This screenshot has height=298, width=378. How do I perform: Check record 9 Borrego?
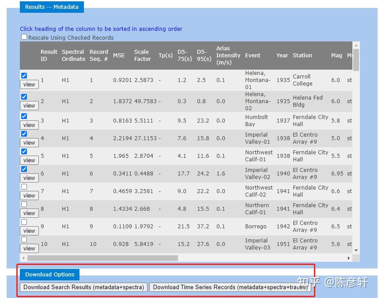coord(24,222)
